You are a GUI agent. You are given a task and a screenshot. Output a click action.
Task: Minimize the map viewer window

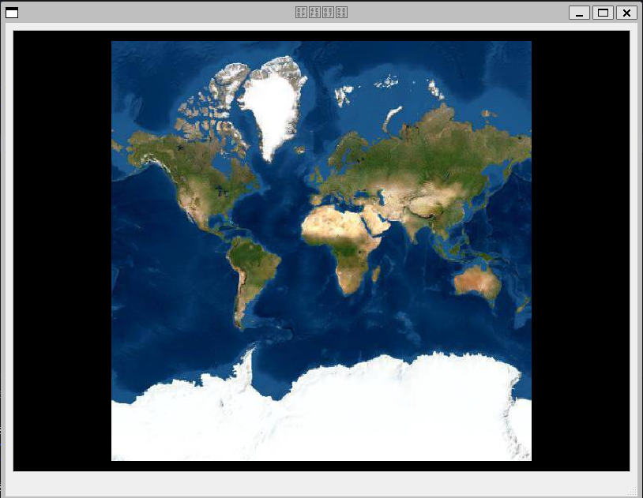pyautogui.click(x=579, y=13)
